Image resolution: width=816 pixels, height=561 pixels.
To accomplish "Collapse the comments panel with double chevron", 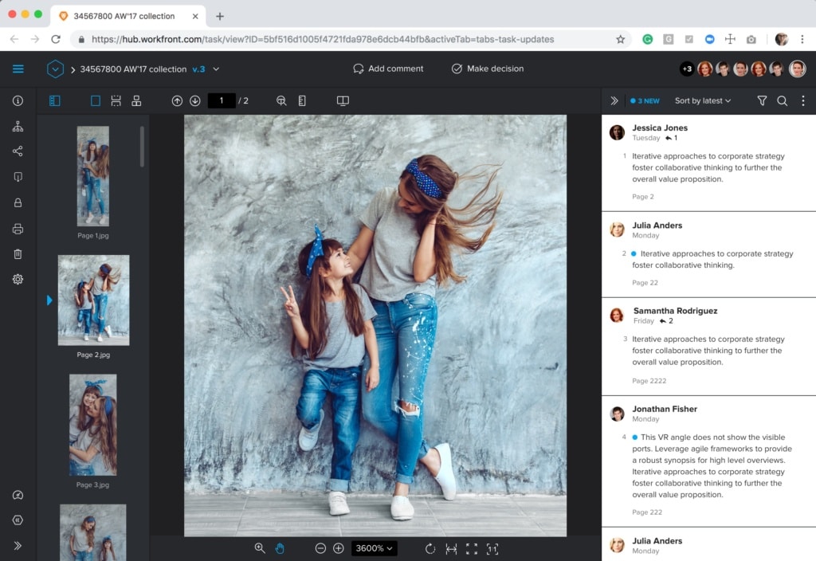I will [x=614, y=100].
